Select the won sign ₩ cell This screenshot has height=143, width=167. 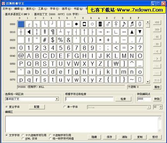[116, 64]
